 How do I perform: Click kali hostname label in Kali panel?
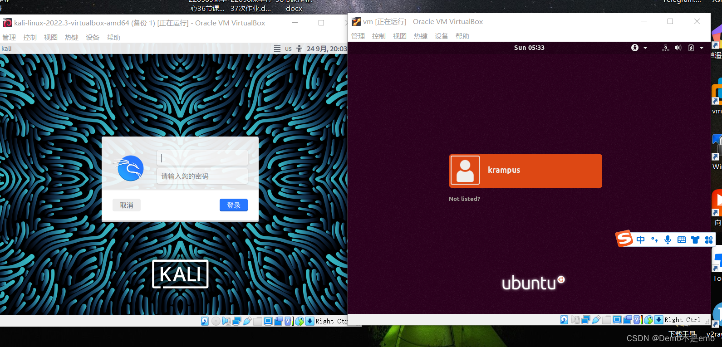7,49
